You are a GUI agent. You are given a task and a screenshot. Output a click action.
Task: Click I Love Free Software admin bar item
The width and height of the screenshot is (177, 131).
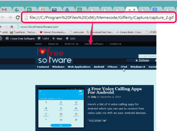click(x=20, y=38)
